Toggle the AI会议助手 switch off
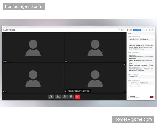 click(152, 97)
